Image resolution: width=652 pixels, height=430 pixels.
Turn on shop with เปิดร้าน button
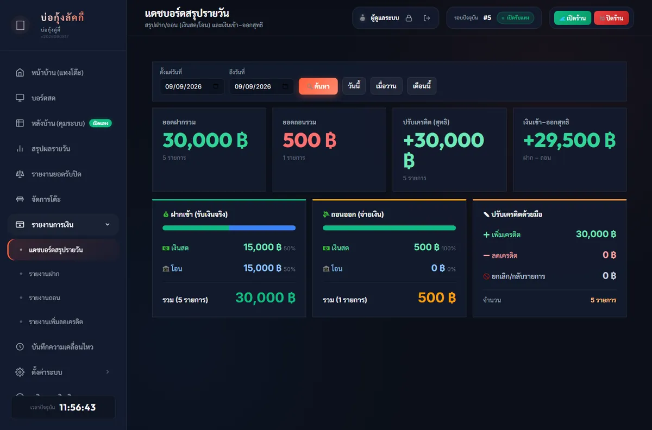pyautogui.click(x=573, y=18)
